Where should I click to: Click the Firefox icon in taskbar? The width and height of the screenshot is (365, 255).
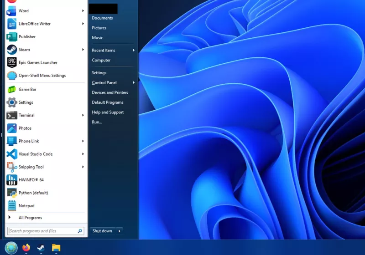[26, 248]
